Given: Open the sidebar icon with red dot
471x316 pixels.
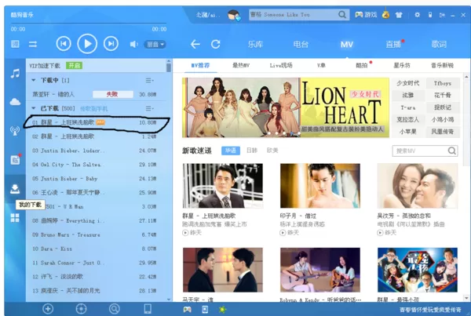Looking at the screenshot, I should 16,159.
